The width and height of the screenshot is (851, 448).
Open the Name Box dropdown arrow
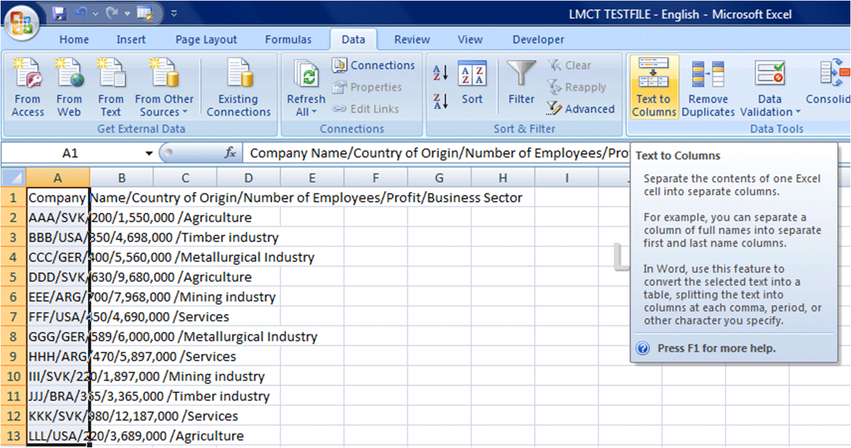(149, 153)
